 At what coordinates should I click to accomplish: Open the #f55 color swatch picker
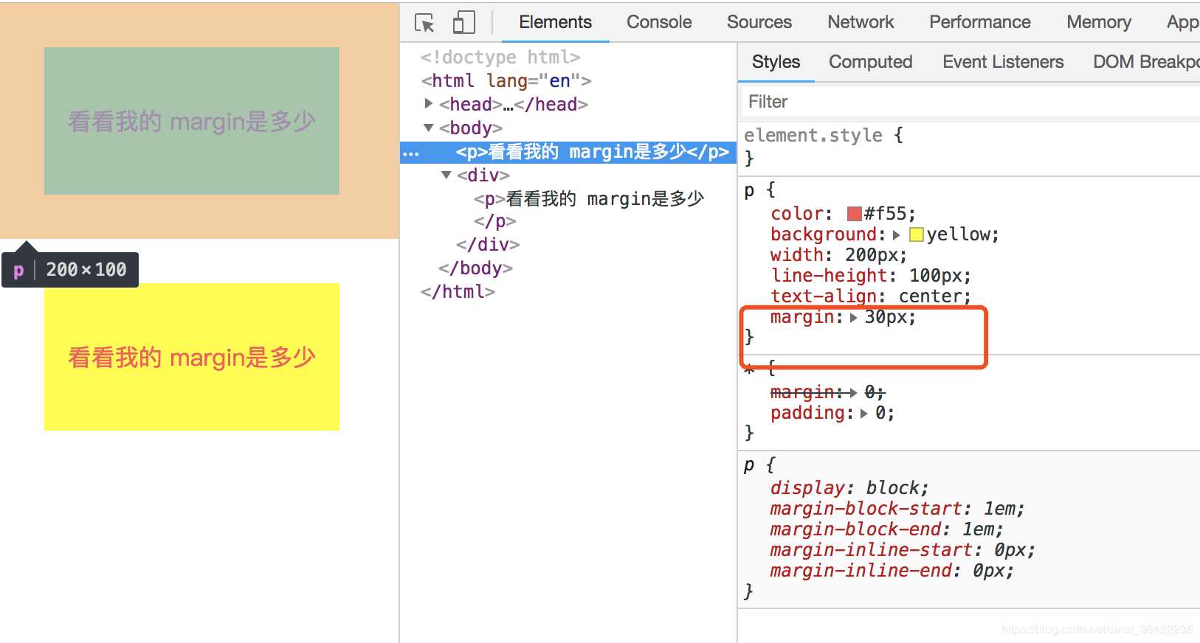855,214
